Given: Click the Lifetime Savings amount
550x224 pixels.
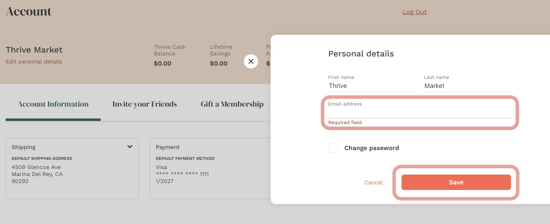Looking at the screenshot, I should (x=219, y=63).
